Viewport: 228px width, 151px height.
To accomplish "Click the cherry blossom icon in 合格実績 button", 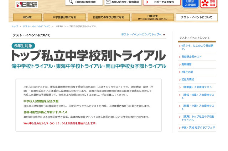I will (x=205, y=3).
